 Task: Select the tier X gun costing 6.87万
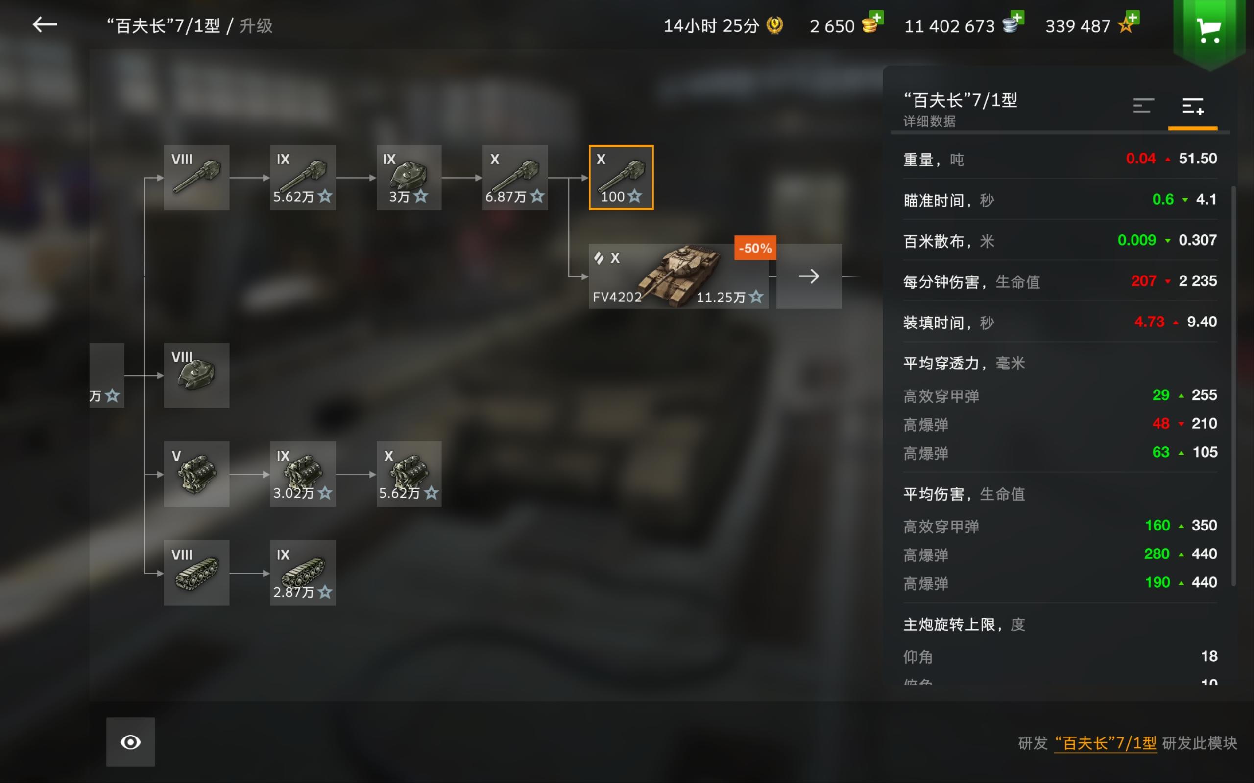(x=514, y=178)
